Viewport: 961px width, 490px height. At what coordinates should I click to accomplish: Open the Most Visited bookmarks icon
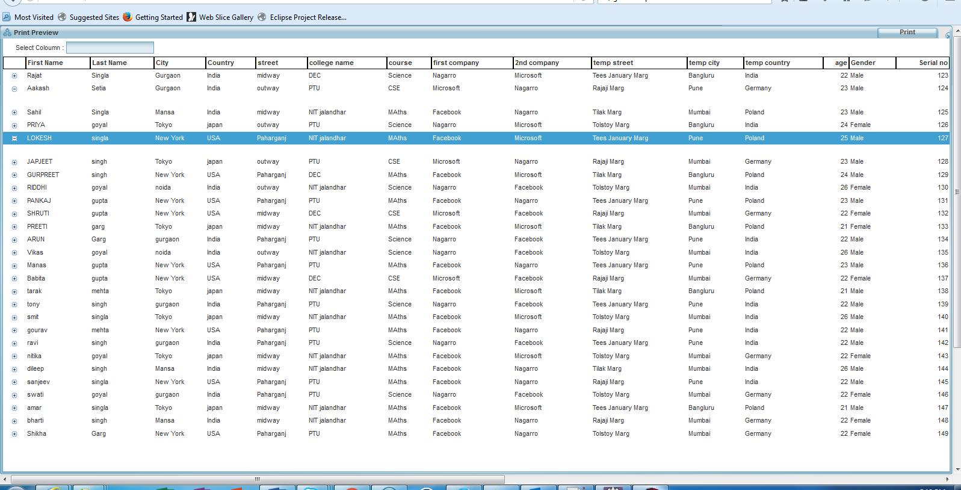click(7, 17)
